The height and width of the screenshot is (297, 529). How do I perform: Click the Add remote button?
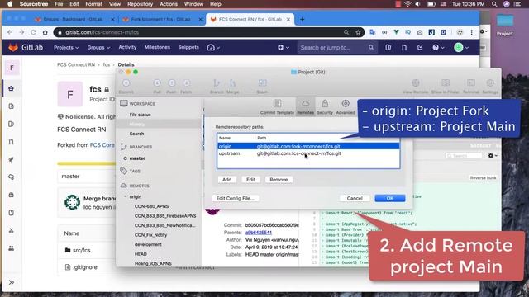[226, 180]
